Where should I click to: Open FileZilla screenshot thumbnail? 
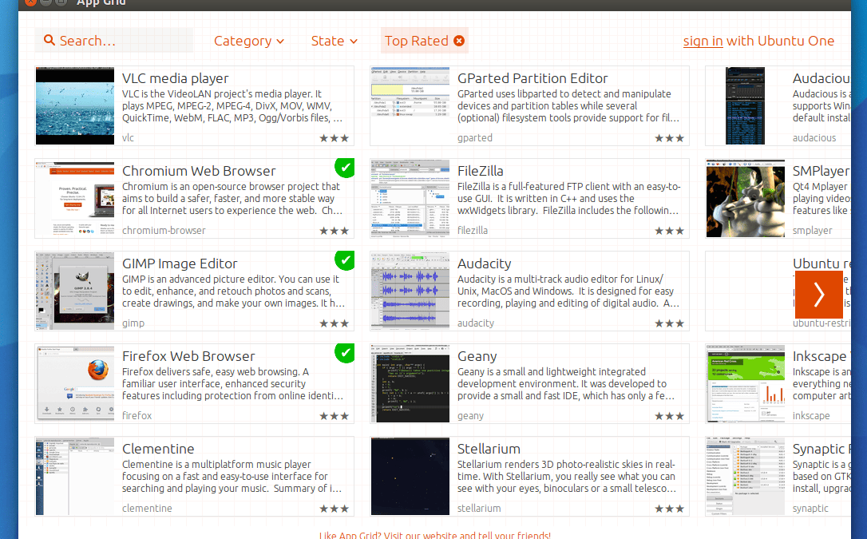point(410,199)
